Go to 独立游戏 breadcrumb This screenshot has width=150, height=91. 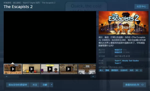click(17, 3)
